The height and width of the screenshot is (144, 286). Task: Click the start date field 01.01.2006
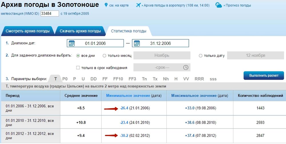95,43
